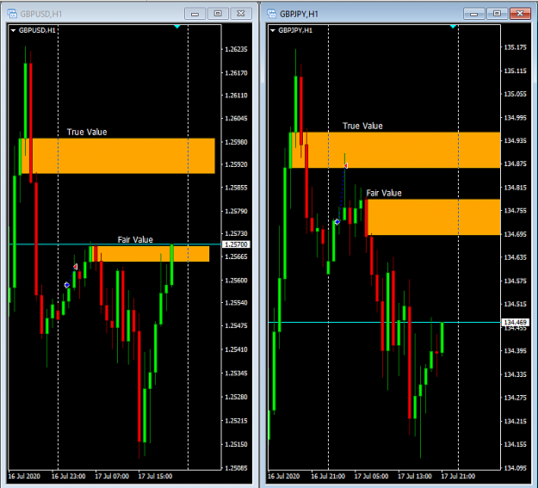The image size is (538, 488).
Task: Maximize the GBPJPY,H1 chart window
Action: pyautogui.click(x=497, y=14)
